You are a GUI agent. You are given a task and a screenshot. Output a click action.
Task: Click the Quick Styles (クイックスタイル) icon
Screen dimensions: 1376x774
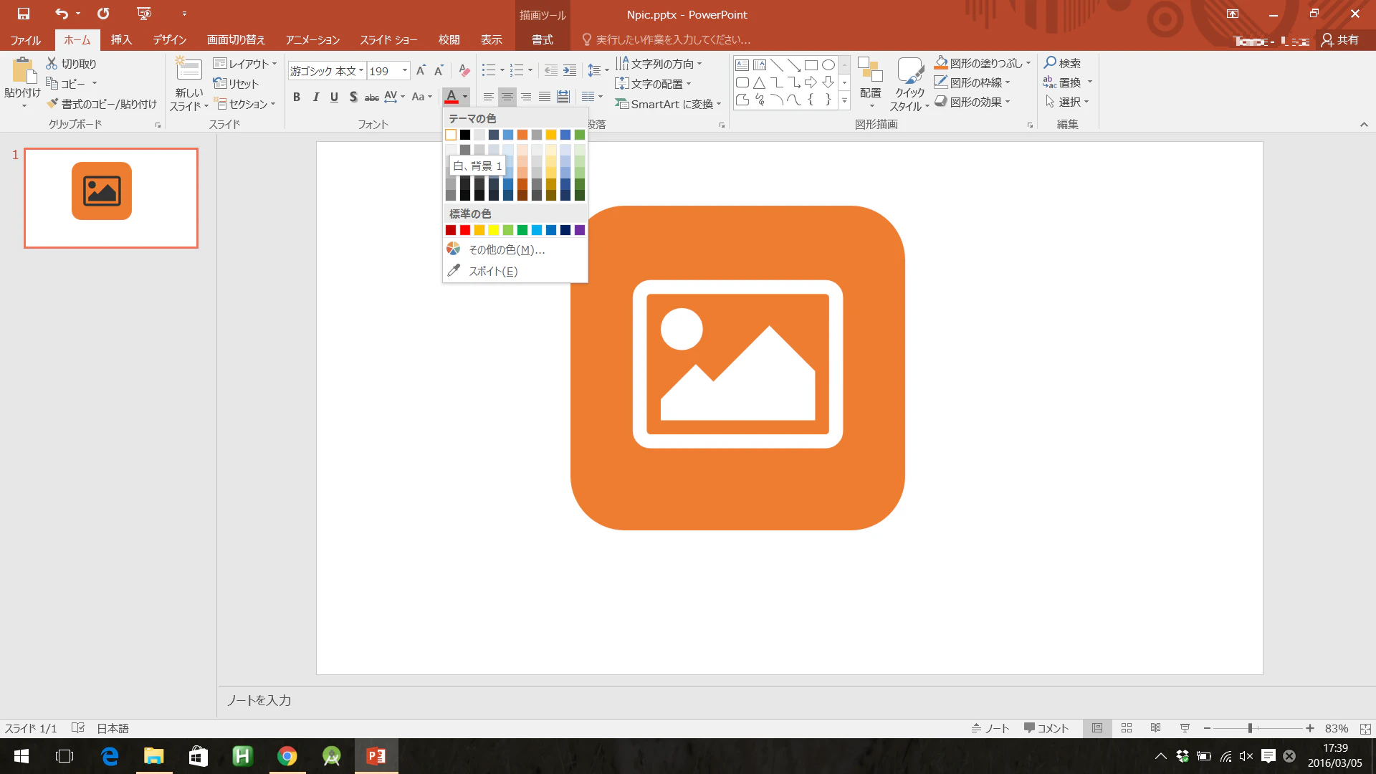910,70
